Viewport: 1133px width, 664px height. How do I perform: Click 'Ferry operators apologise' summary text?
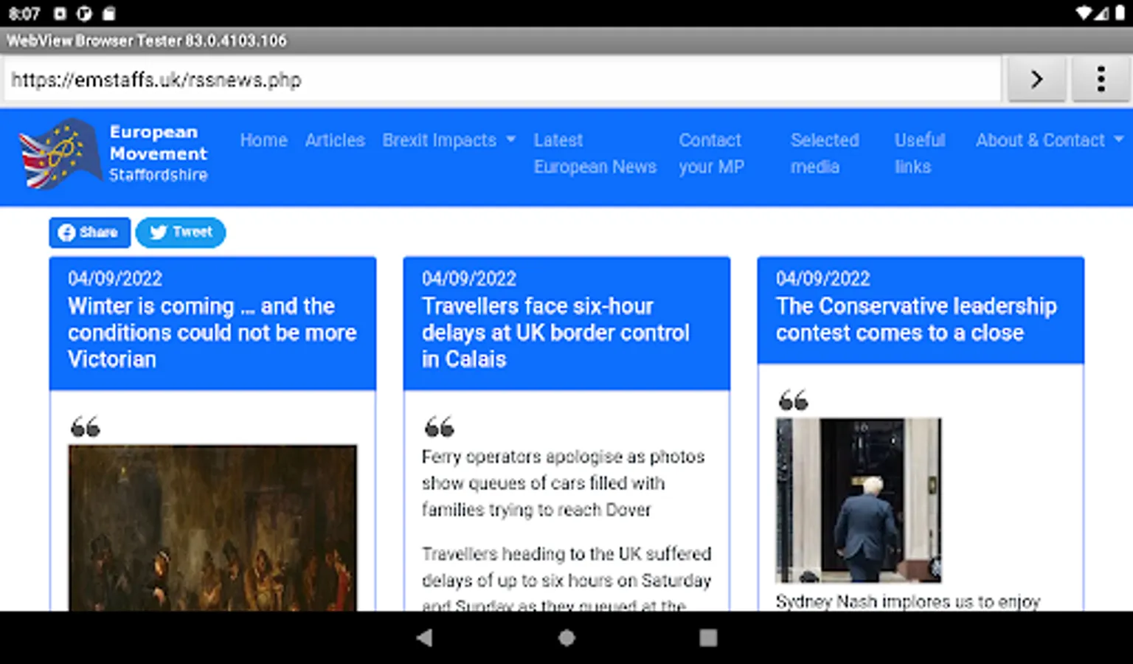click(x=564, y=483)
